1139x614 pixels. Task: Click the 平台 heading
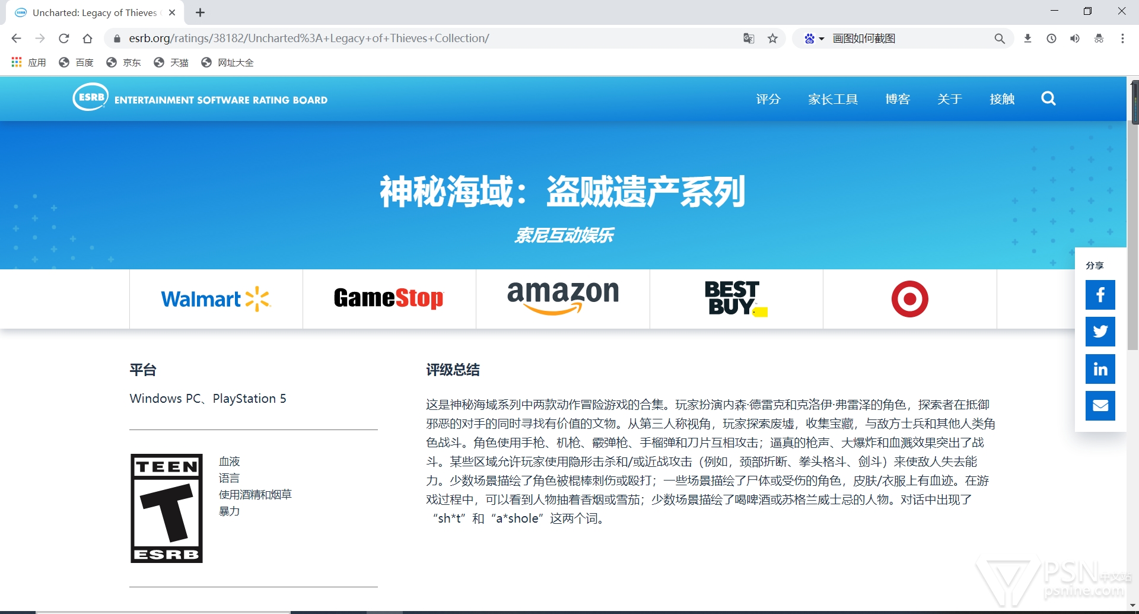coord(143,370)
